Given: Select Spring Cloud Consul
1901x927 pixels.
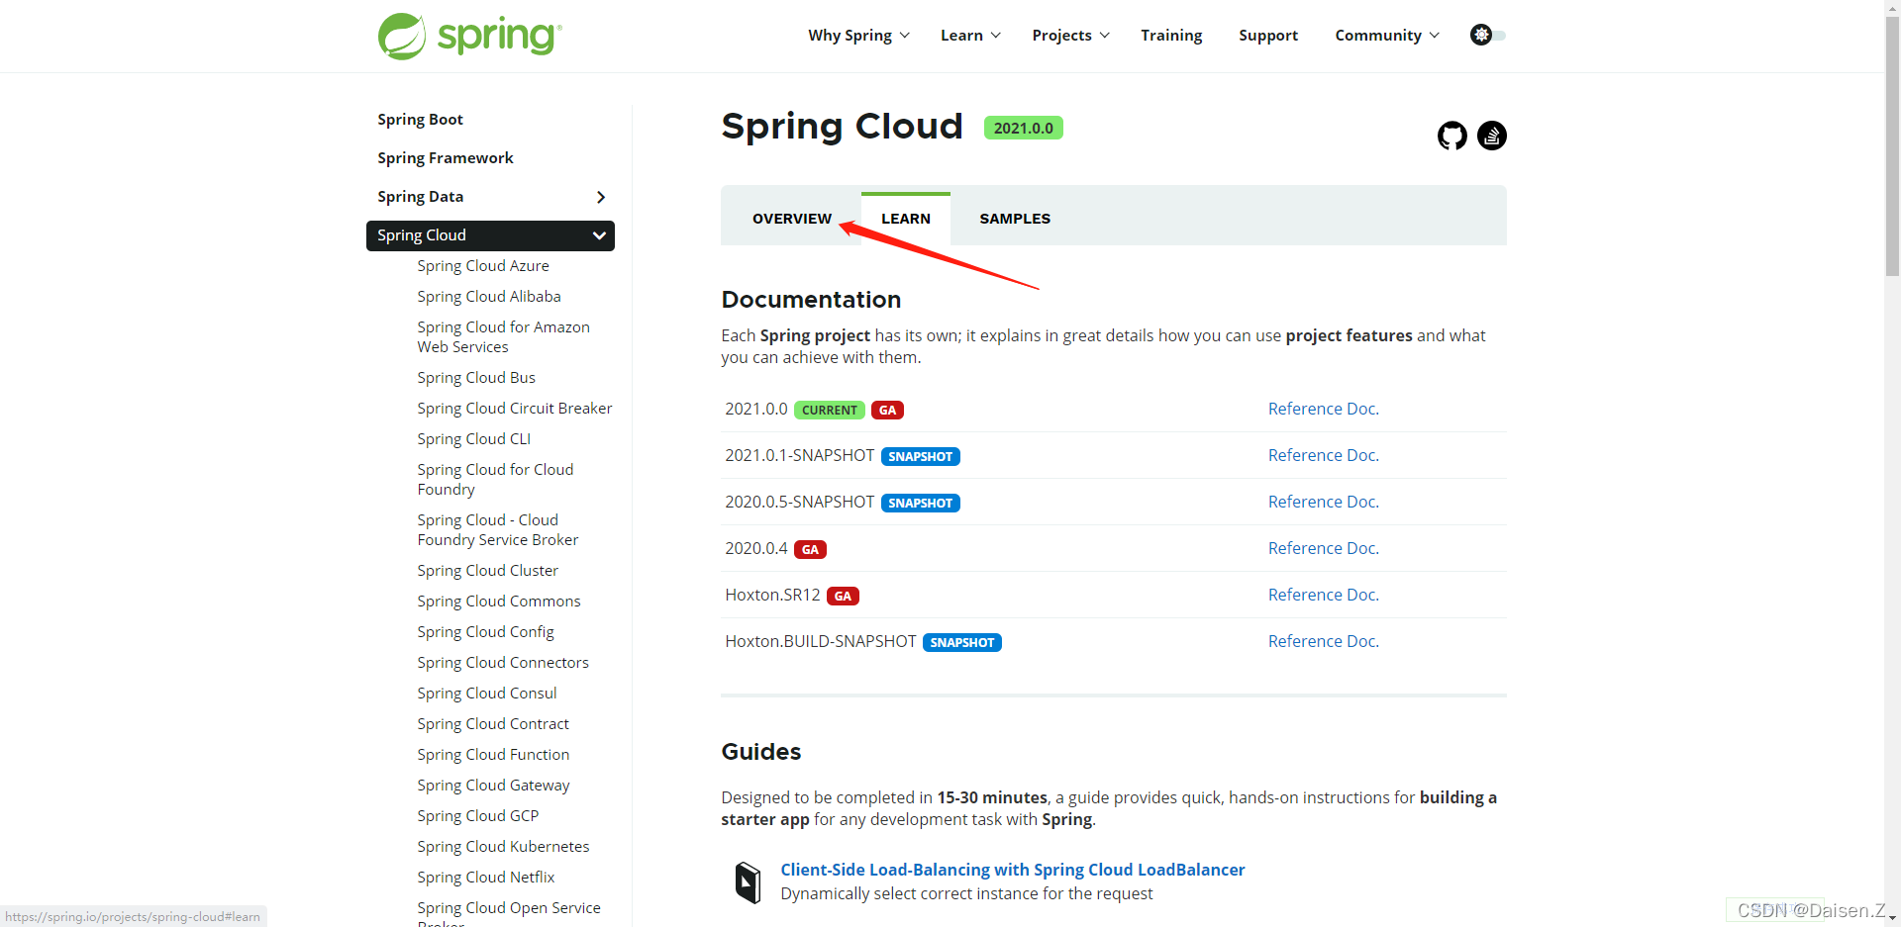Looking at the screenshot, I should tap(487, 694).
